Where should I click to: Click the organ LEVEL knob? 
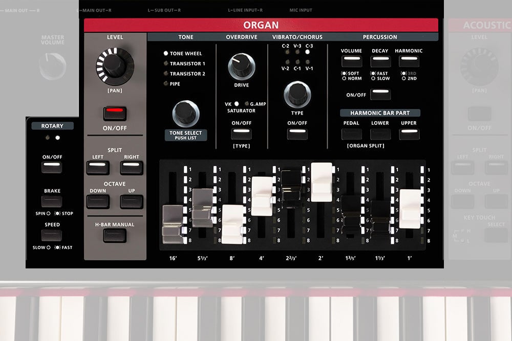[x=115, y=67]
